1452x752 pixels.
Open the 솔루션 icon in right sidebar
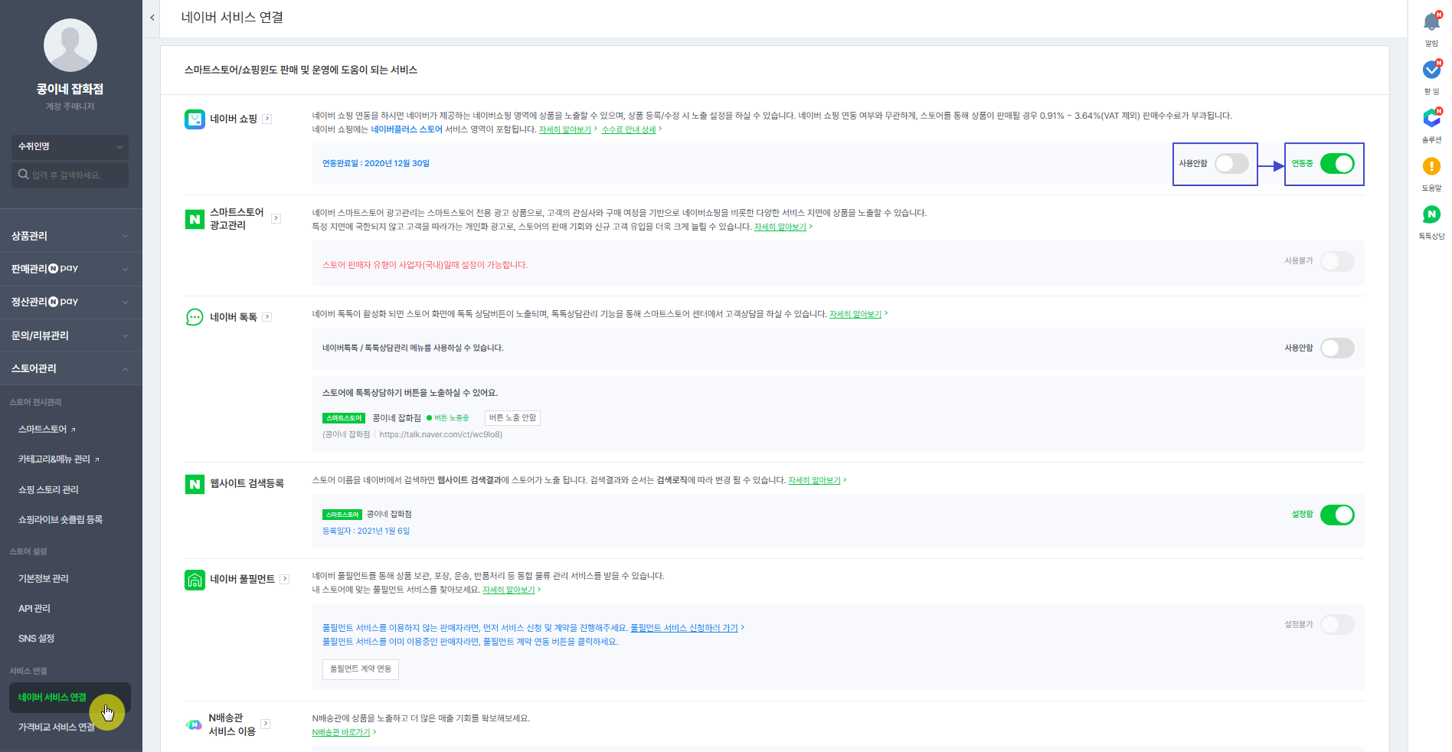tap(1431, 118)
